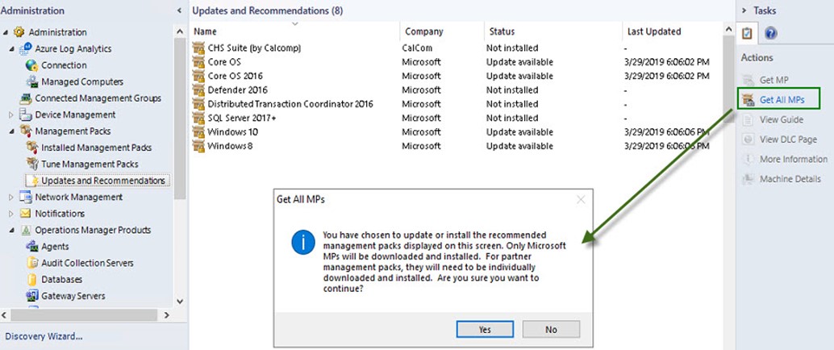Click the Tune Management Packs icon
Screen dimensions: 834x350
[32, 165]
